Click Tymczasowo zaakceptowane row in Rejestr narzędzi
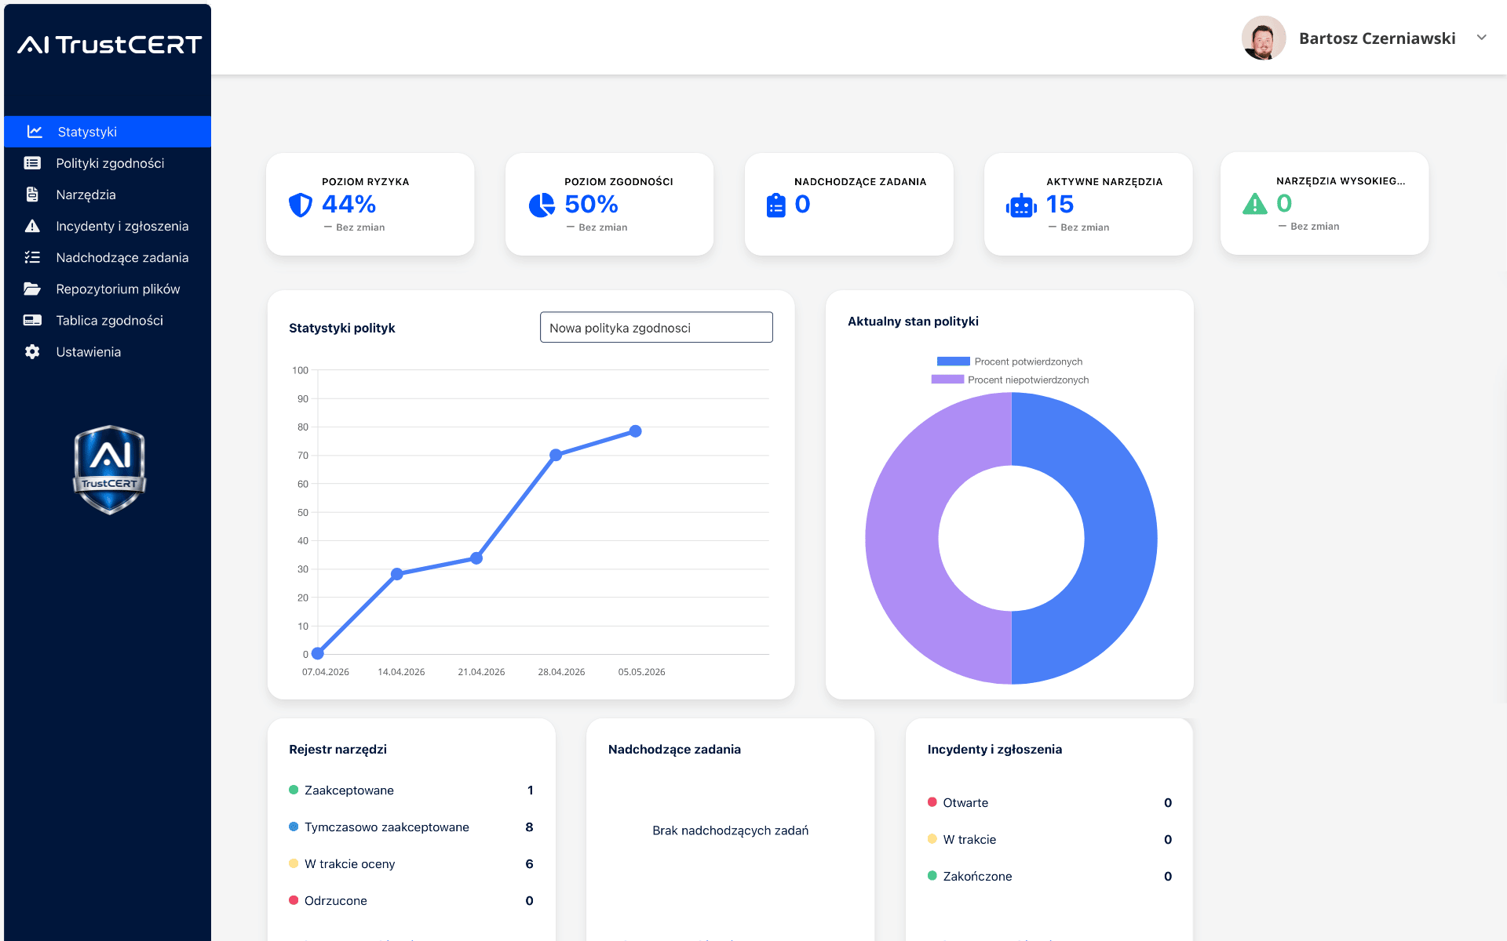This screenshot has width=1507, height=941. pos(411,827)
